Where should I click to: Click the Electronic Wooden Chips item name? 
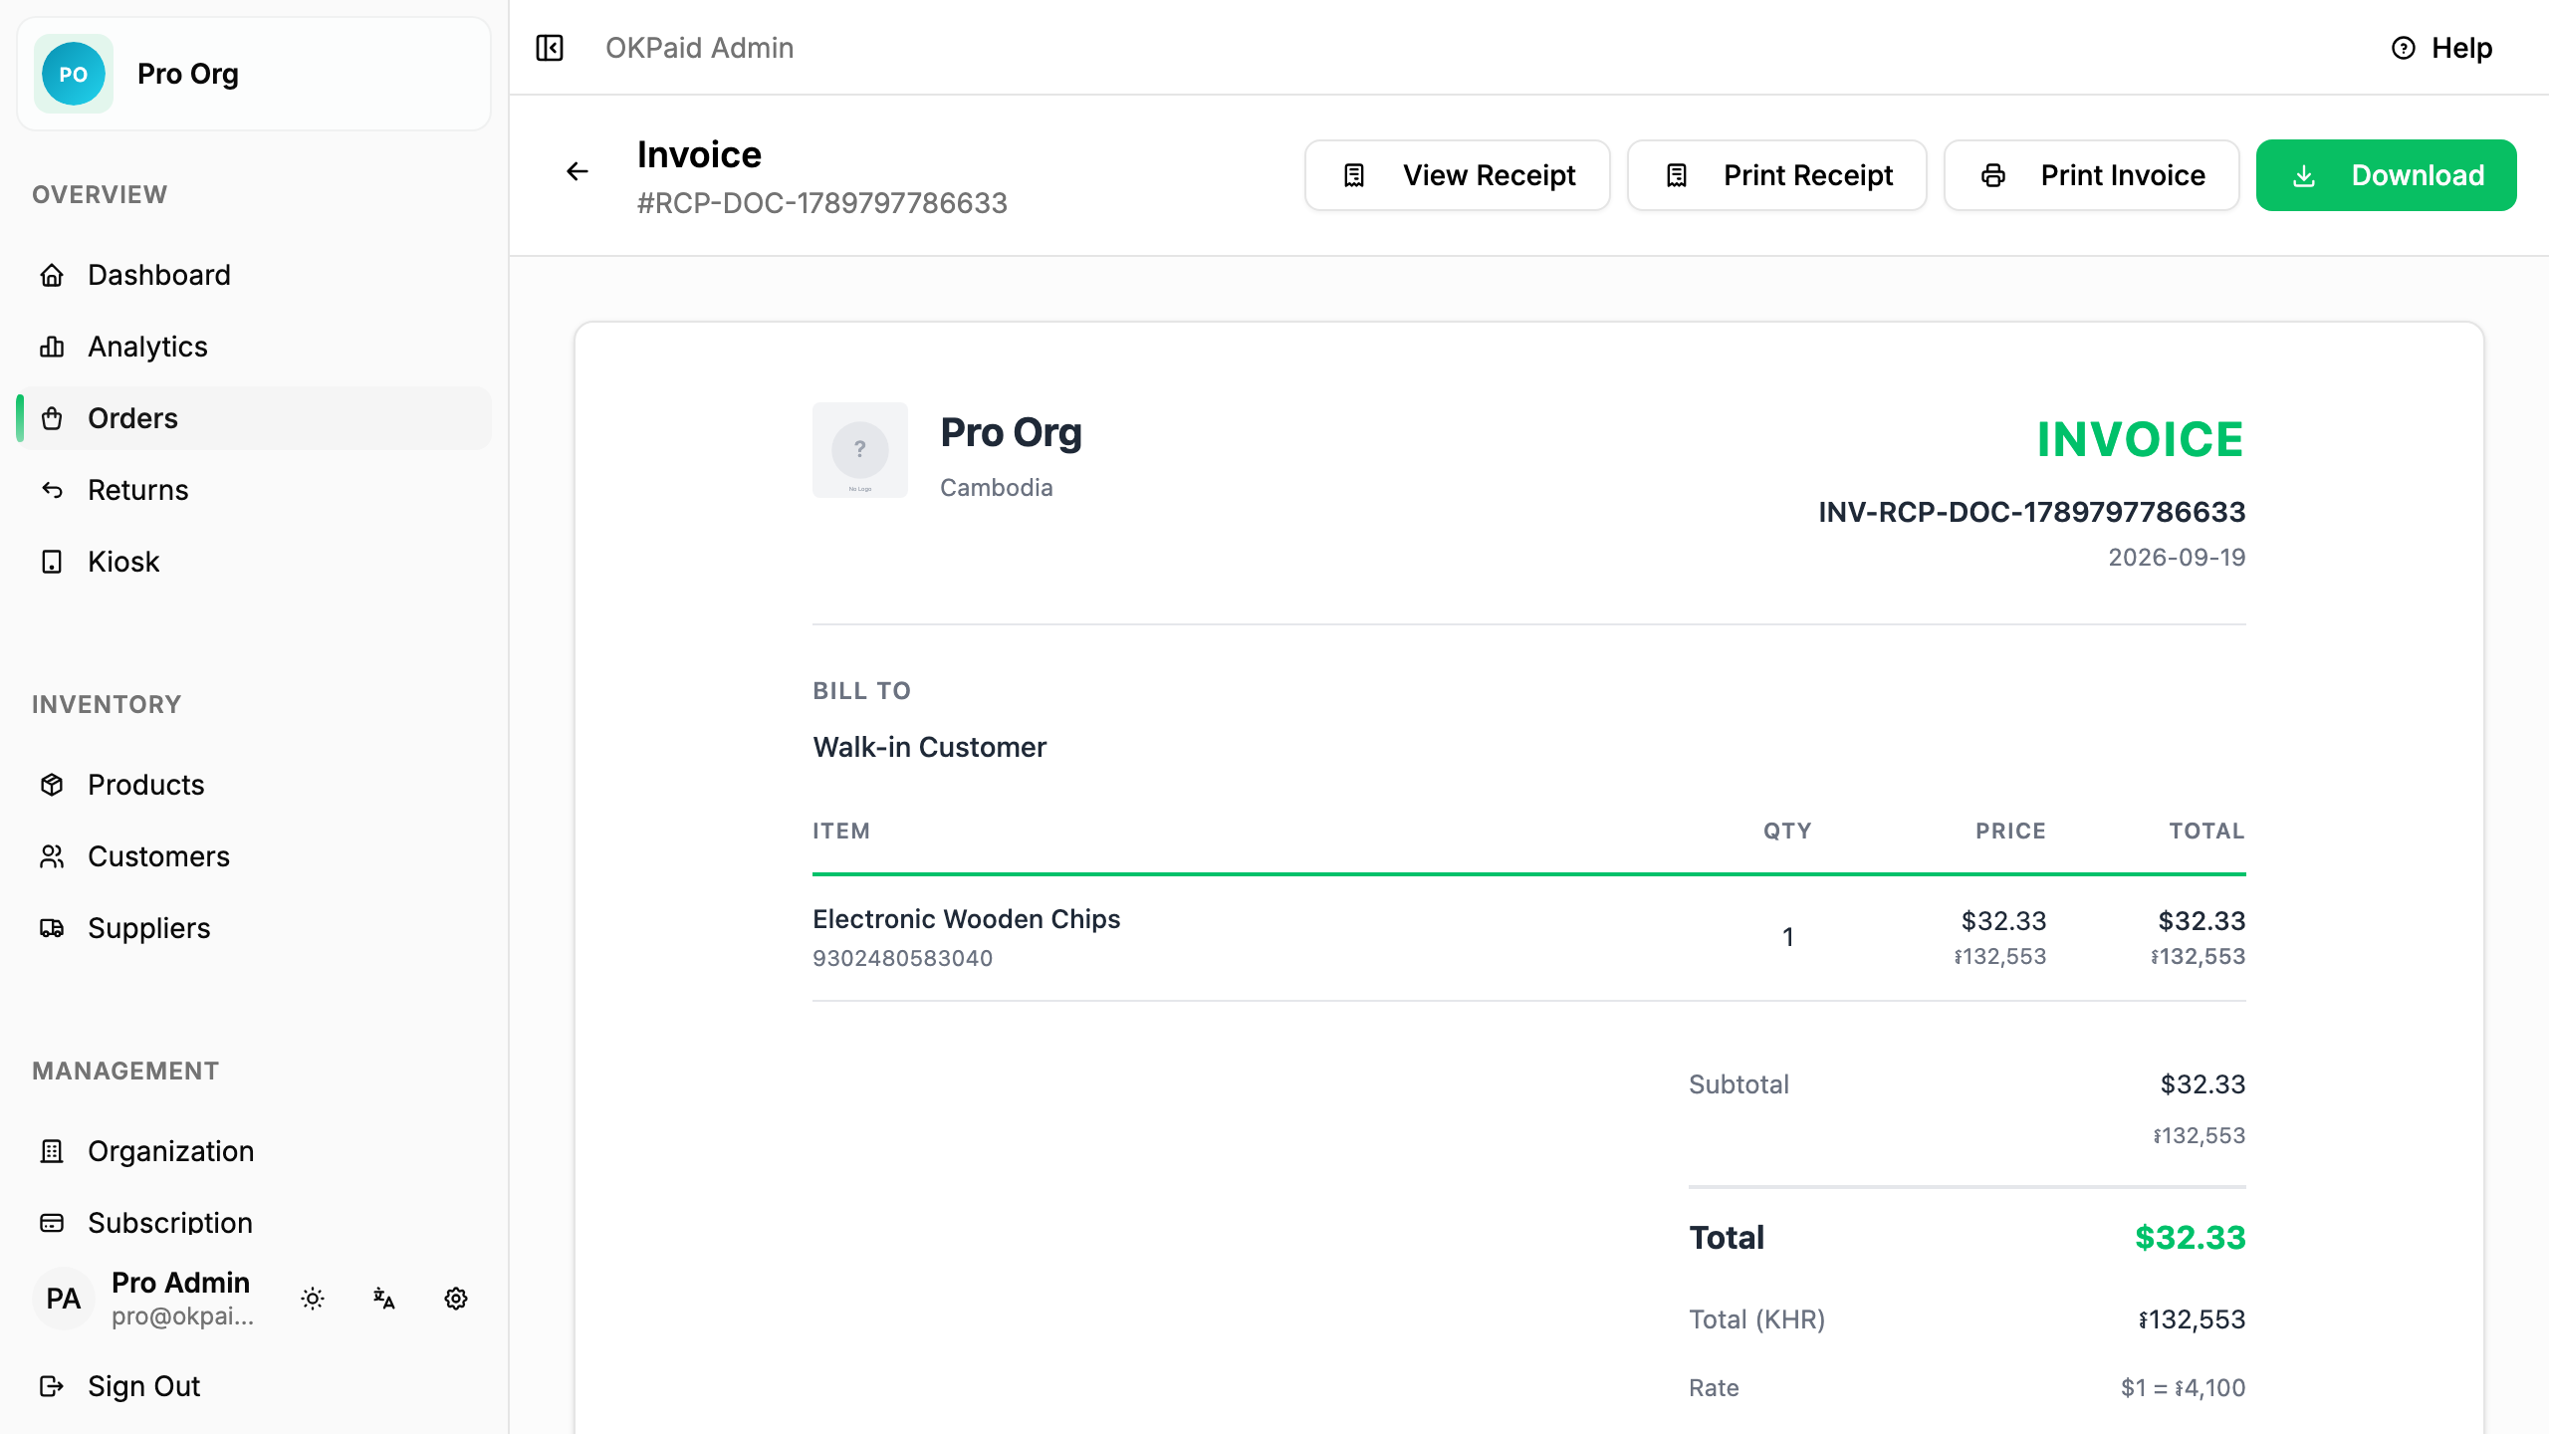tap(966, 919)
